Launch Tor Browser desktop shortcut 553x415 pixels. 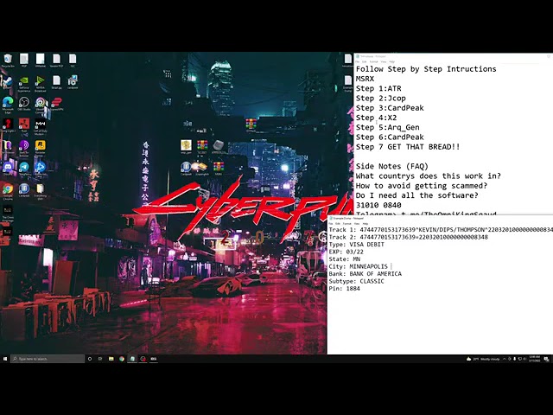click(x=24, y=148)
